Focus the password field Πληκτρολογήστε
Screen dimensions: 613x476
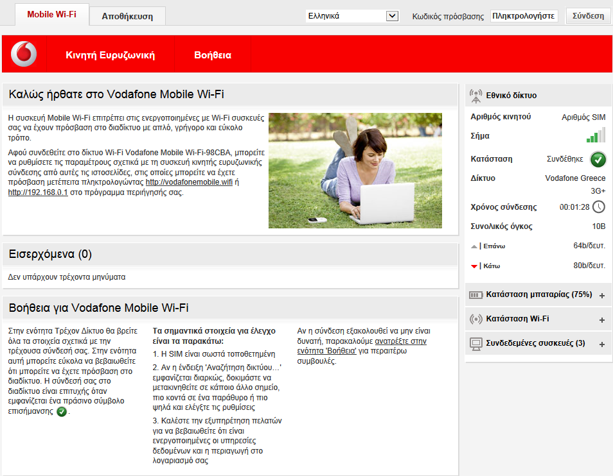pyautogui.click(x=524, y=16)
